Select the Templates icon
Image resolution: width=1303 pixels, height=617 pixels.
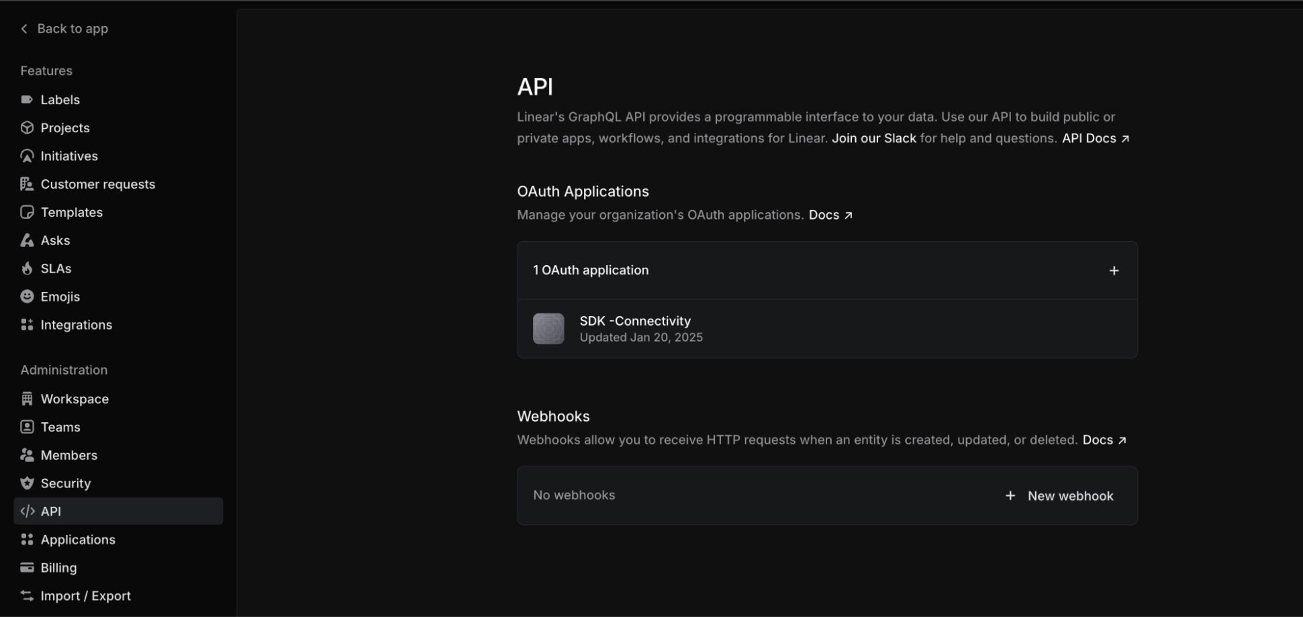click(27, 212)
